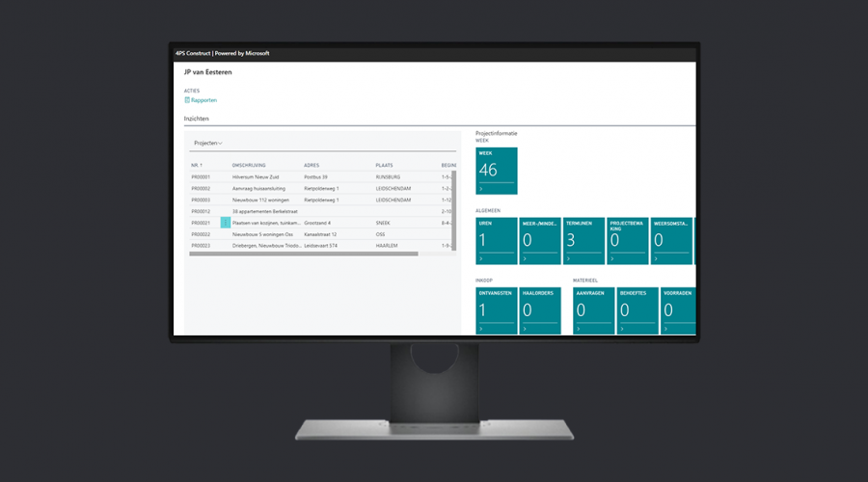Click the 'Inzichten' section heading
Viewport: 868px width, 482px height.
197,119
